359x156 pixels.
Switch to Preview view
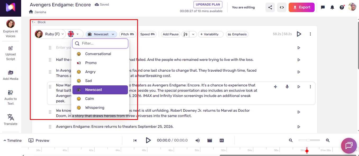[39, 140]
